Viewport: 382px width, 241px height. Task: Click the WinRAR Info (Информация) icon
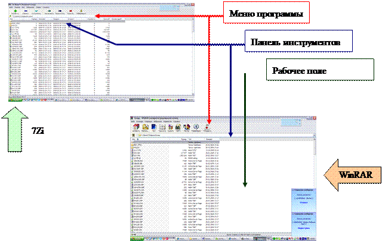pyautogui.click(x=196, y=127)
